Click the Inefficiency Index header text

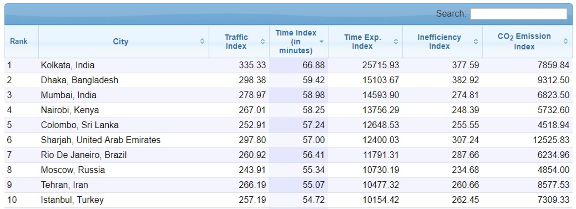point(439,42)
